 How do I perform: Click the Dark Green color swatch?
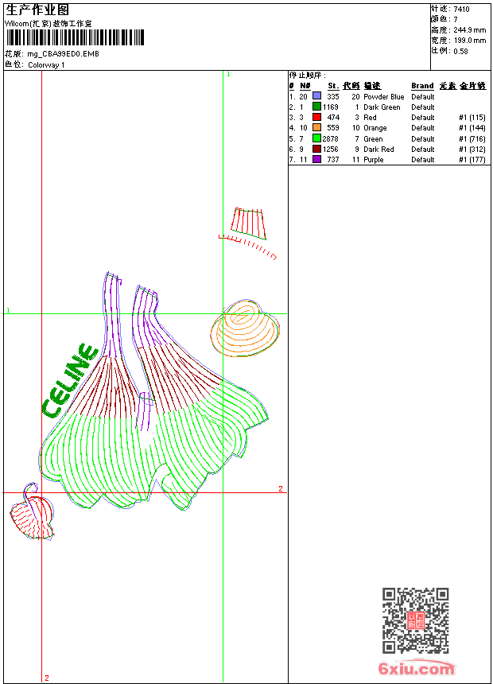click(x=316, y=107)
